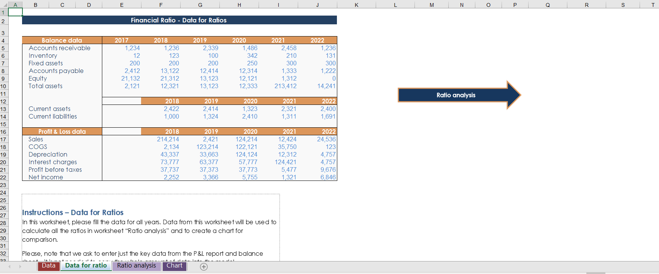
Task: Select 2022 current liabilities value 1,691
Action: [328, 116]
